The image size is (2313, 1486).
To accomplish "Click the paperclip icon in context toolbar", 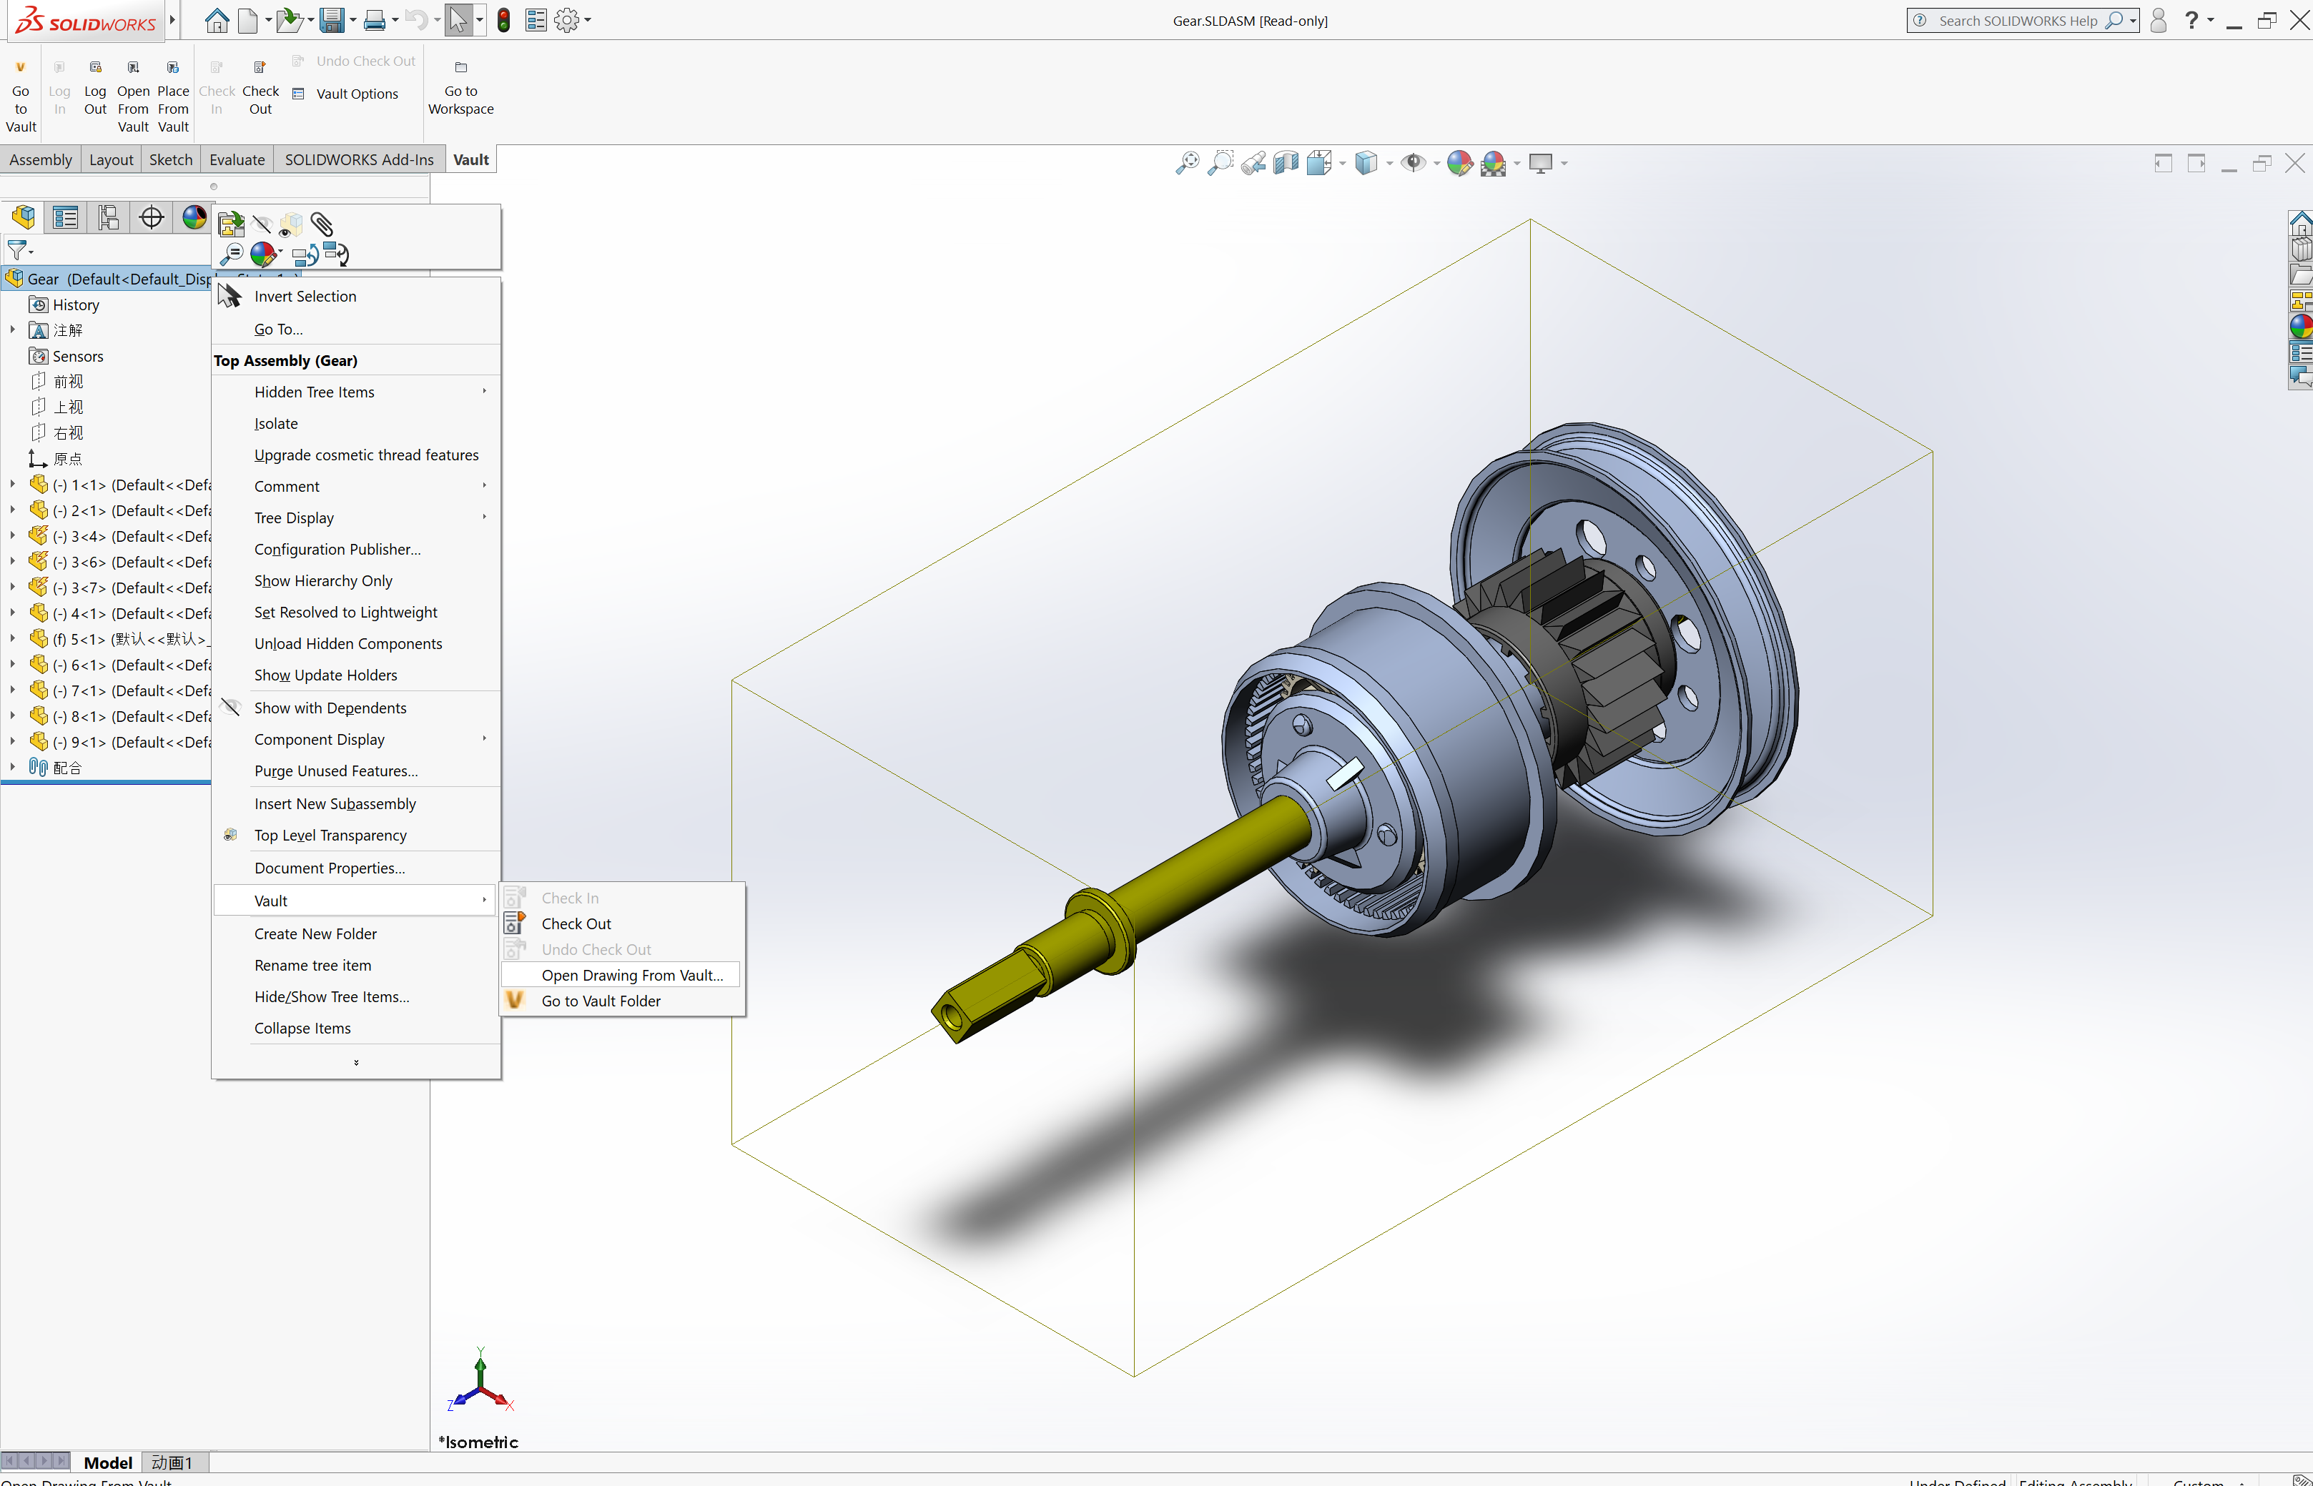I will (321, 225).
